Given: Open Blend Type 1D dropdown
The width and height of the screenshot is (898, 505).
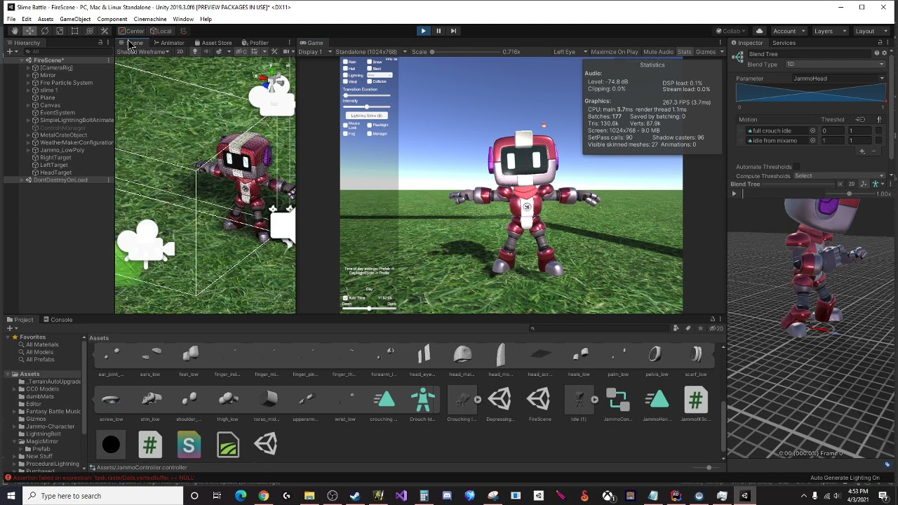Looking at the screenshot, I should 834,65.
